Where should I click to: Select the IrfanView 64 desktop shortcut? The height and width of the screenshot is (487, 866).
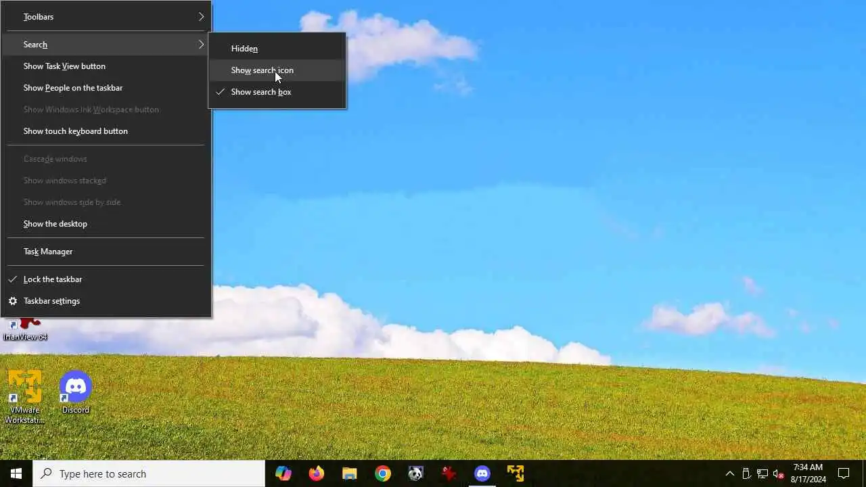coord(25,329)
